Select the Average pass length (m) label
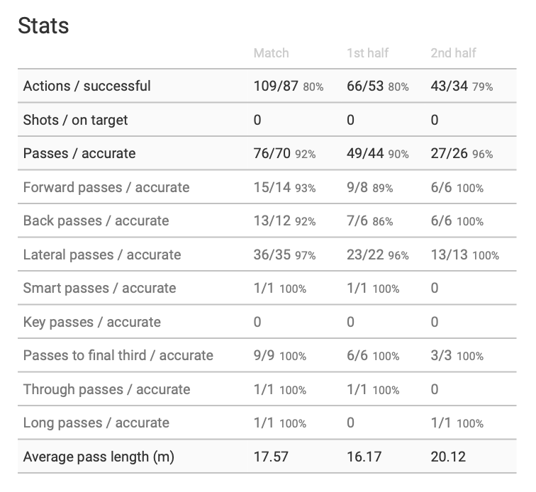The width and height of the screenshot is (536, 492). click(x=99, y=457)
